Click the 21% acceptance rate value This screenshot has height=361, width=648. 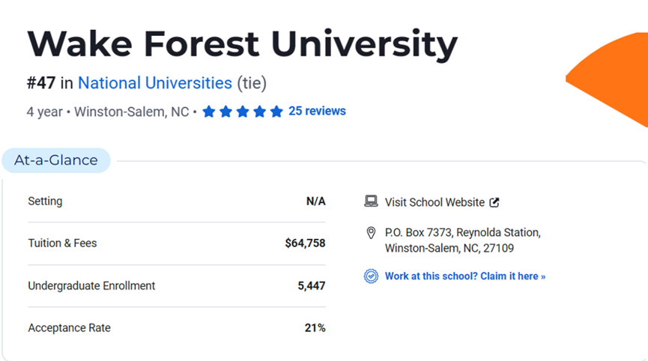[x=315, y=328]
